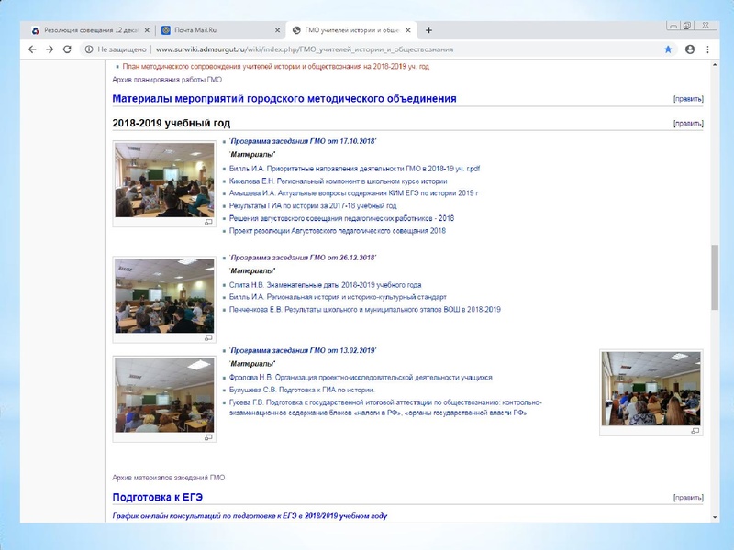Open the Chrome three-dot menu

(x=707, y=49)
